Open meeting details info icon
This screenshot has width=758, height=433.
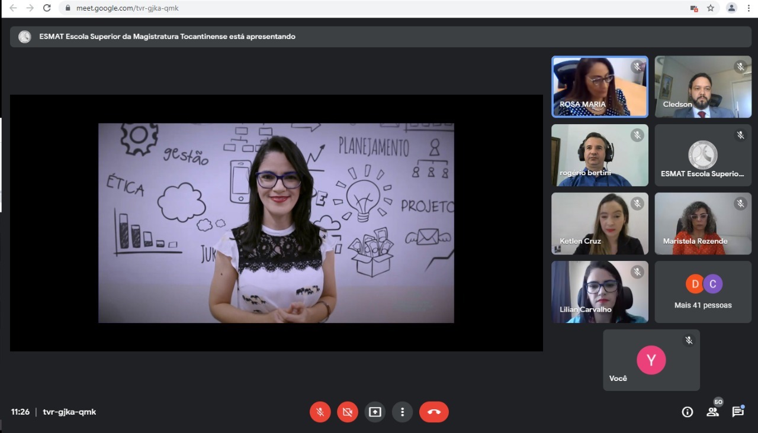(688, 412)
